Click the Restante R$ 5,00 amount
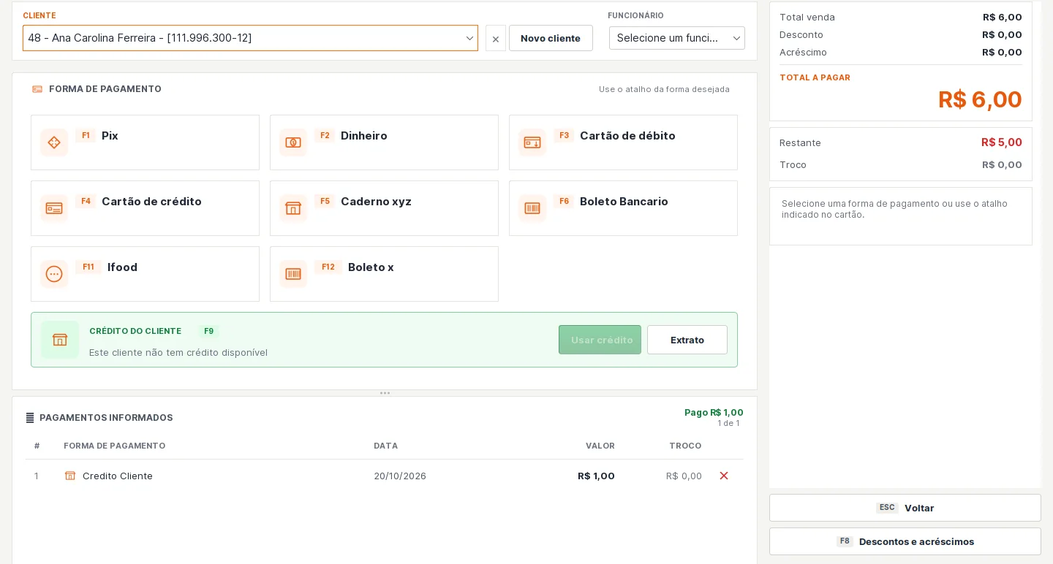The width and height of the screenshot is (1053, 564). 1002,142
